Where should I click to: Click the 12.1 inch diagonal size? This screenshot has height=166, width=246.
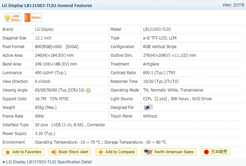pos(43,38)
